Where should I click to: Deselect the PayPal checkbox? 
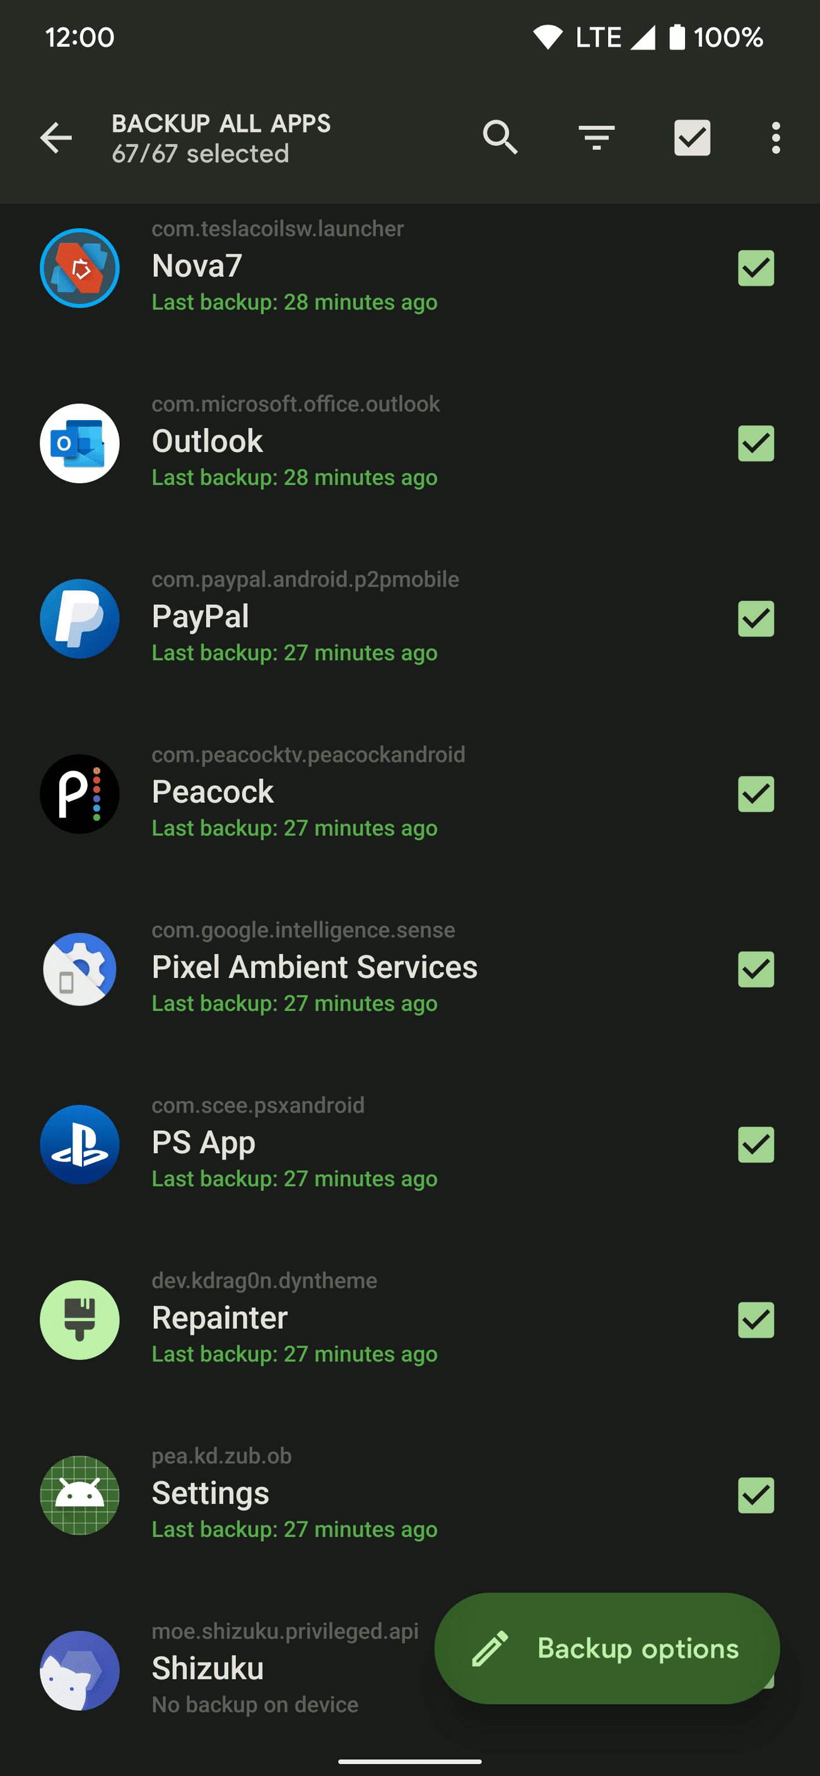[756, 619]
